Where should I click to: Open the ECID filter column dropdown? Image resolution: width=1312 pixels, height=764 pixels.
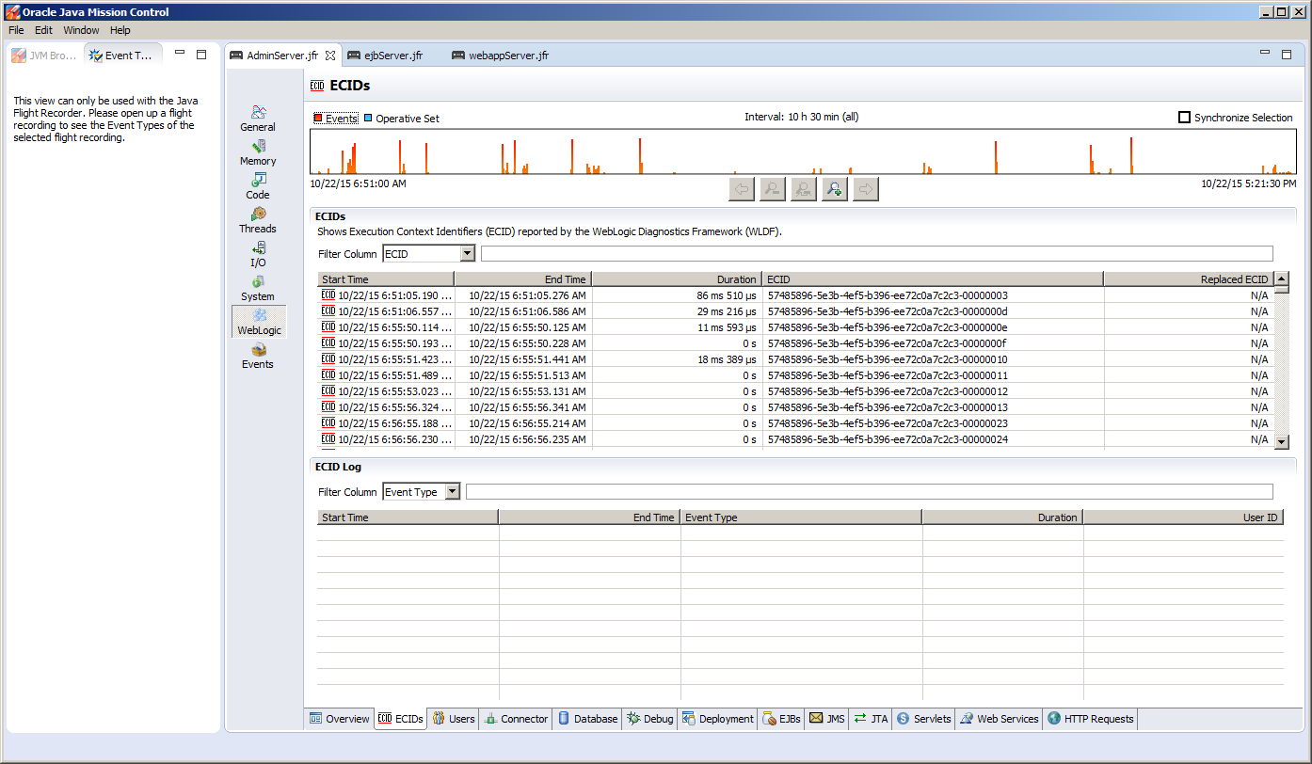point(467,254)
